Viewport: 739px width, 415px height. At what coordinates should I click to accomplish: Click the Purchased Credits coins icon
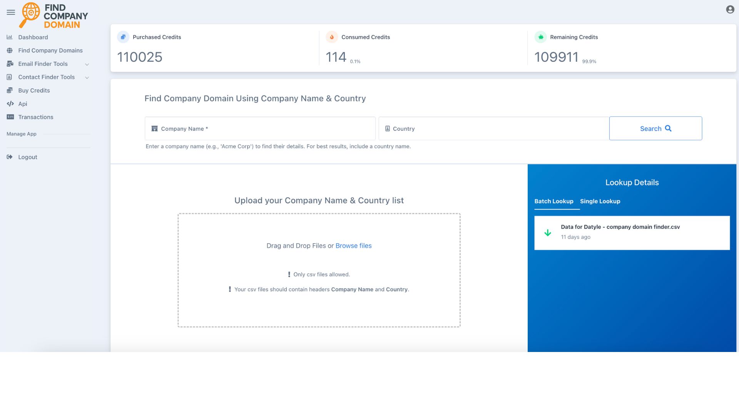tap(123, 37)
